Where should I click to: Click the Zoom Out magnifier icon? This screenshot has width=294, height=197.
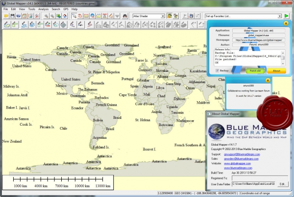click(x=52, y=16)
